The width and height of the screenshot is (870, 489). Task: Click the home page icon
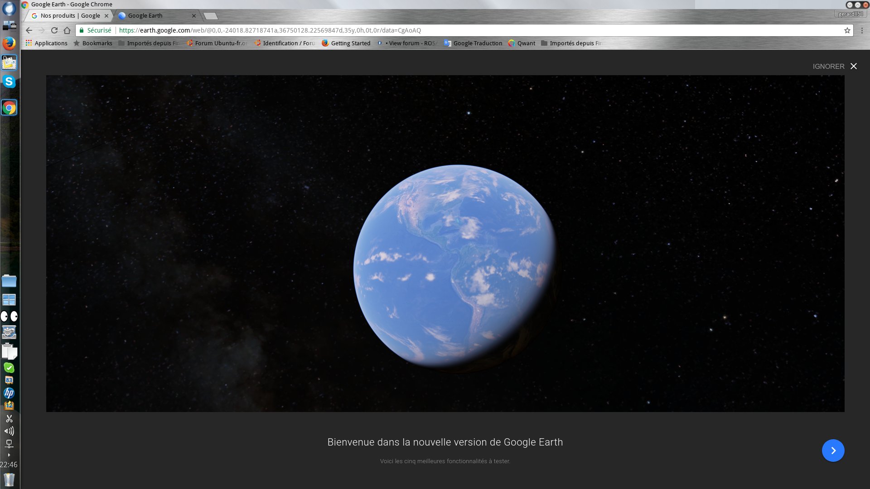point(67,30)
